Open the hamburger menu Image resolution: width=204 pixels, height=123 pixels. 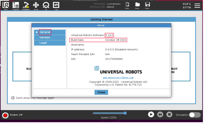pyautogui.click(x=197, y=6)
